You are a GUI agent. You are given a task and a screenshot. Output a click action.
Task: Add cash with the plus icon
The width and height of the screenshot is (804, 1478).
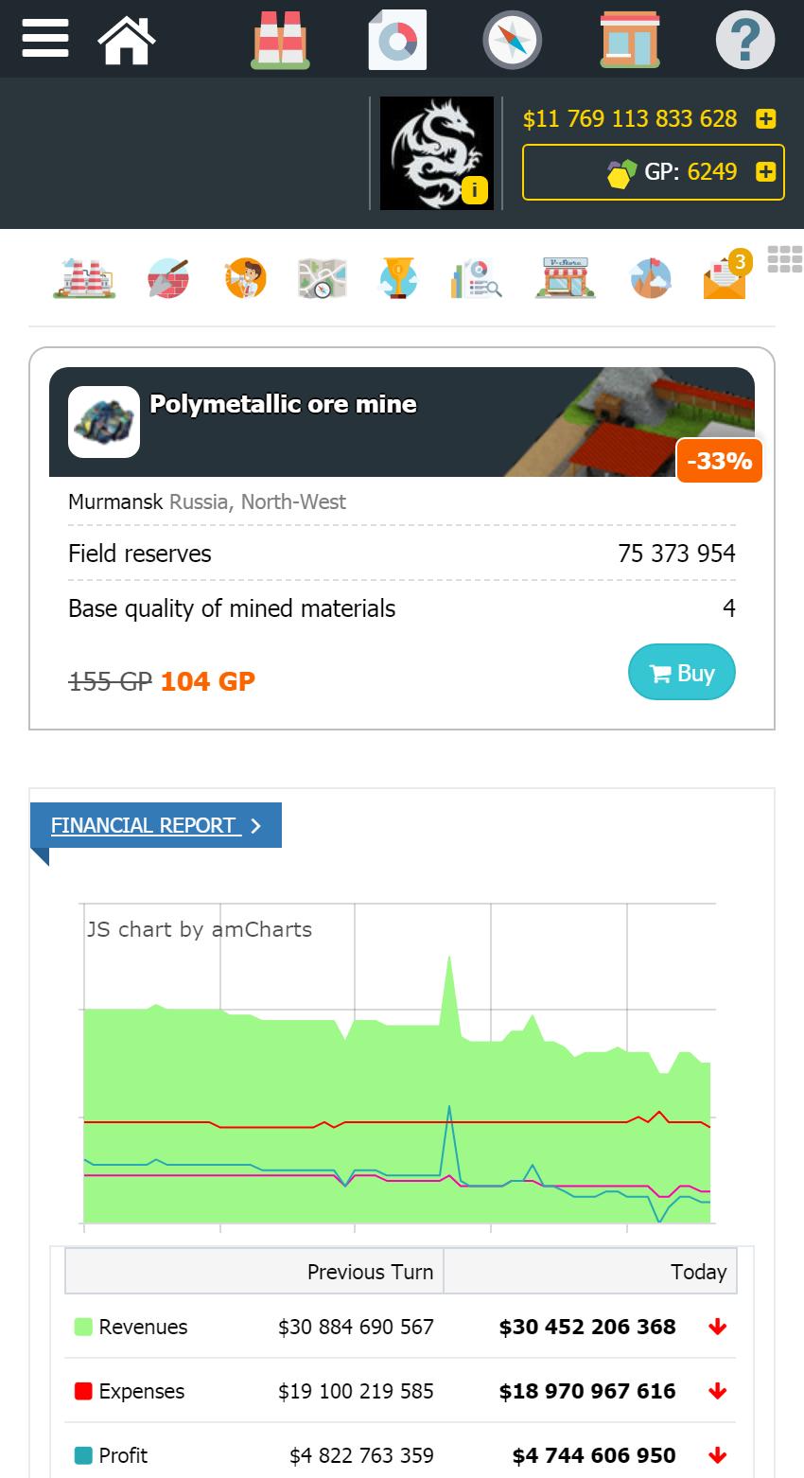pyautogui.click(x=765, y=119)
